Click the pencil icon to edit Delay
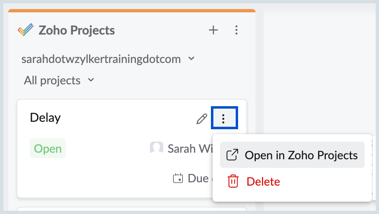The height and width of the screenshot is (214, 379). 201,119
